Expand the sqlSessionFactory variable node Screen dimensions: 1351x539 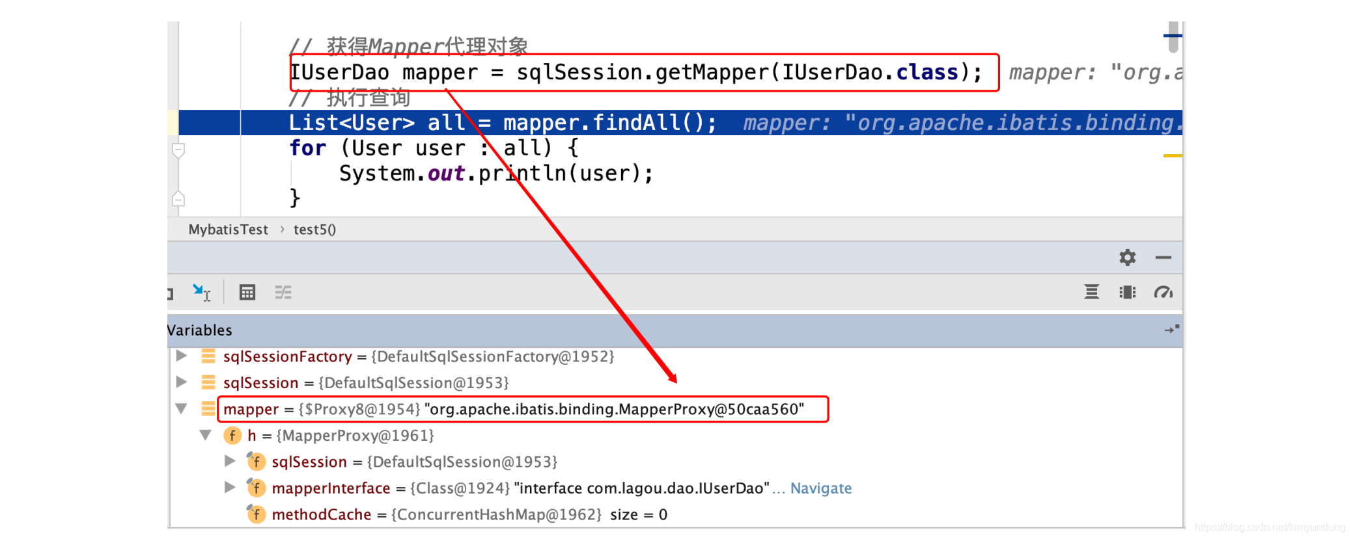[x=182, y=356]
